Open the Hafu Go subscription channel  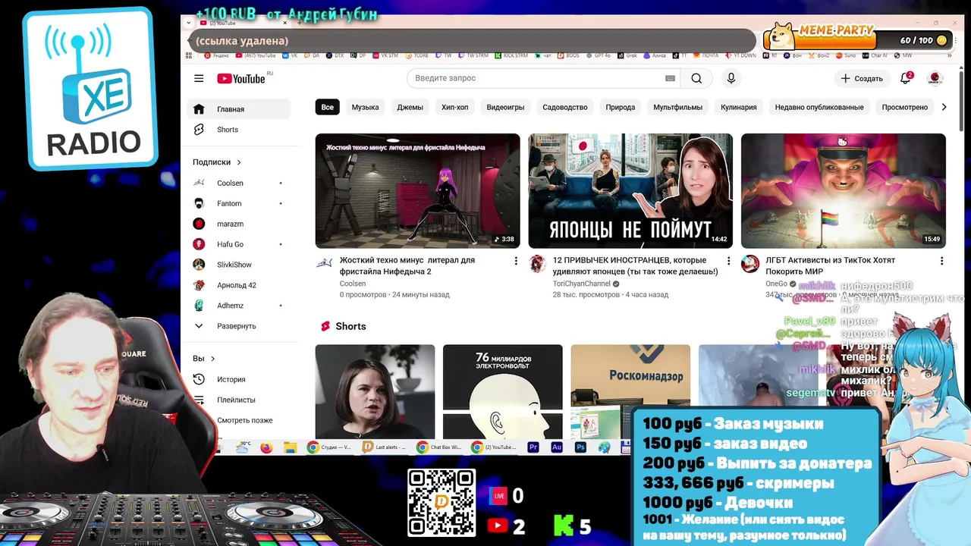pos(238,244)
